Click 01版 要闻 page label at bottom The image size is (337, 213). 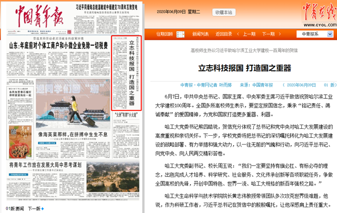pyautogui.click(x=13, y=208)
